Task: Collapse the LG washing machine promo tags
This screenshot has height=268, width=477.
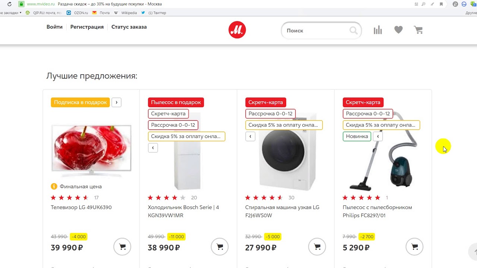Action: 250,136
